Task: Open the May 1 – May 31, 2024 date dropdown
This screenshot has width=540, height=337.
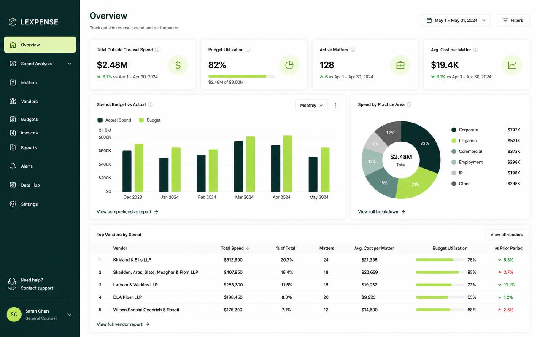Action: pos(456,20)
